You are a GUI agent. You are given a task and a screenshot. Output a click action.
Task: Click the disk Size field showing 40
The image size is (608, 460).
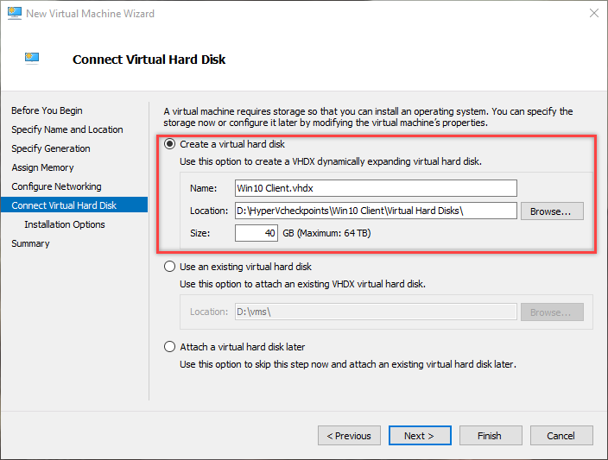tap(256, 233)
